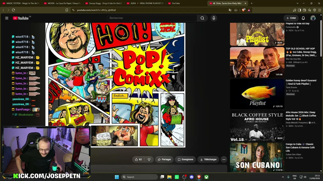This screenshot has height=181, width=323.
Task: Open the soul funk Playlist thumbnail
Action: point(257,34)
